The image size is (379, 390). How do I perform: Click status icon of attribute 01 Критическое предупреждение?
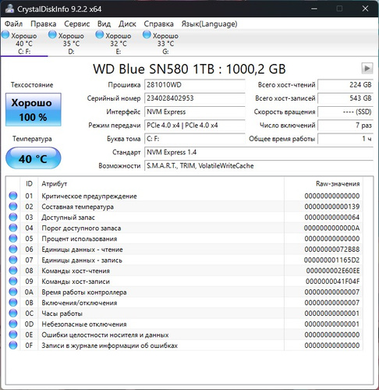(x=13, y=196)
